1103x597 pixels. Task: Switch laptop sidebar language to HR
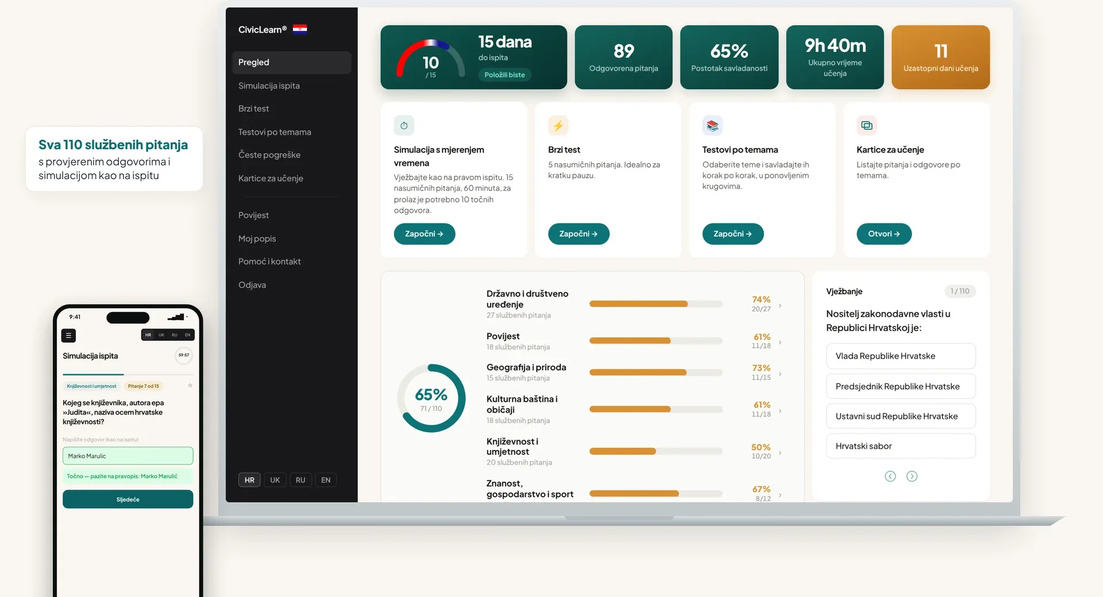[x=249, y=480]
